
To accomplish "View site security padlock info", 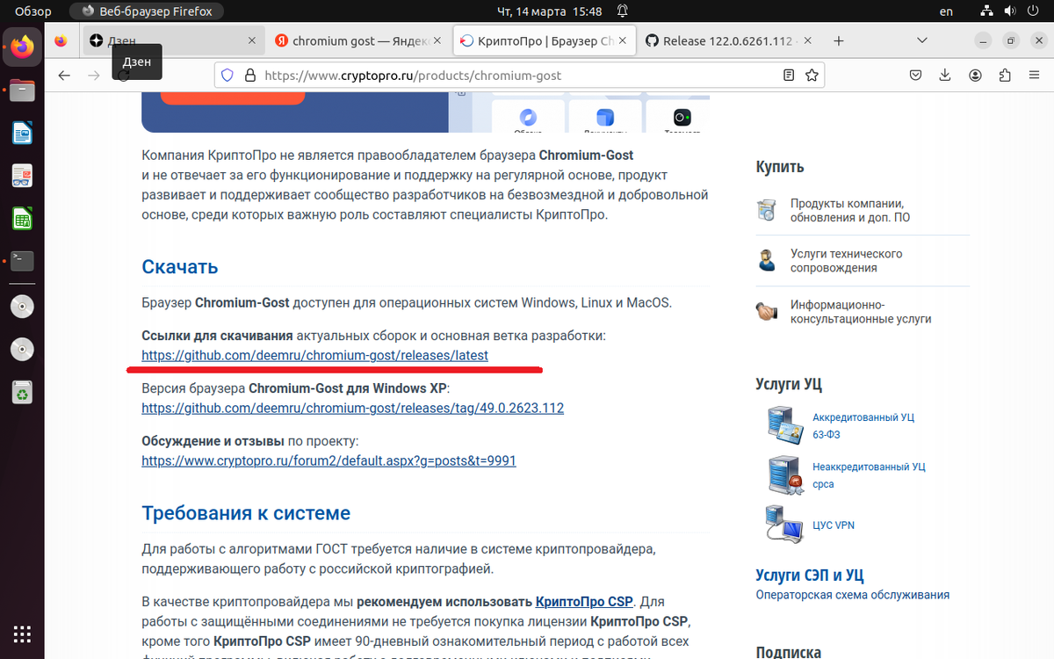I will [x=249, y=76].
